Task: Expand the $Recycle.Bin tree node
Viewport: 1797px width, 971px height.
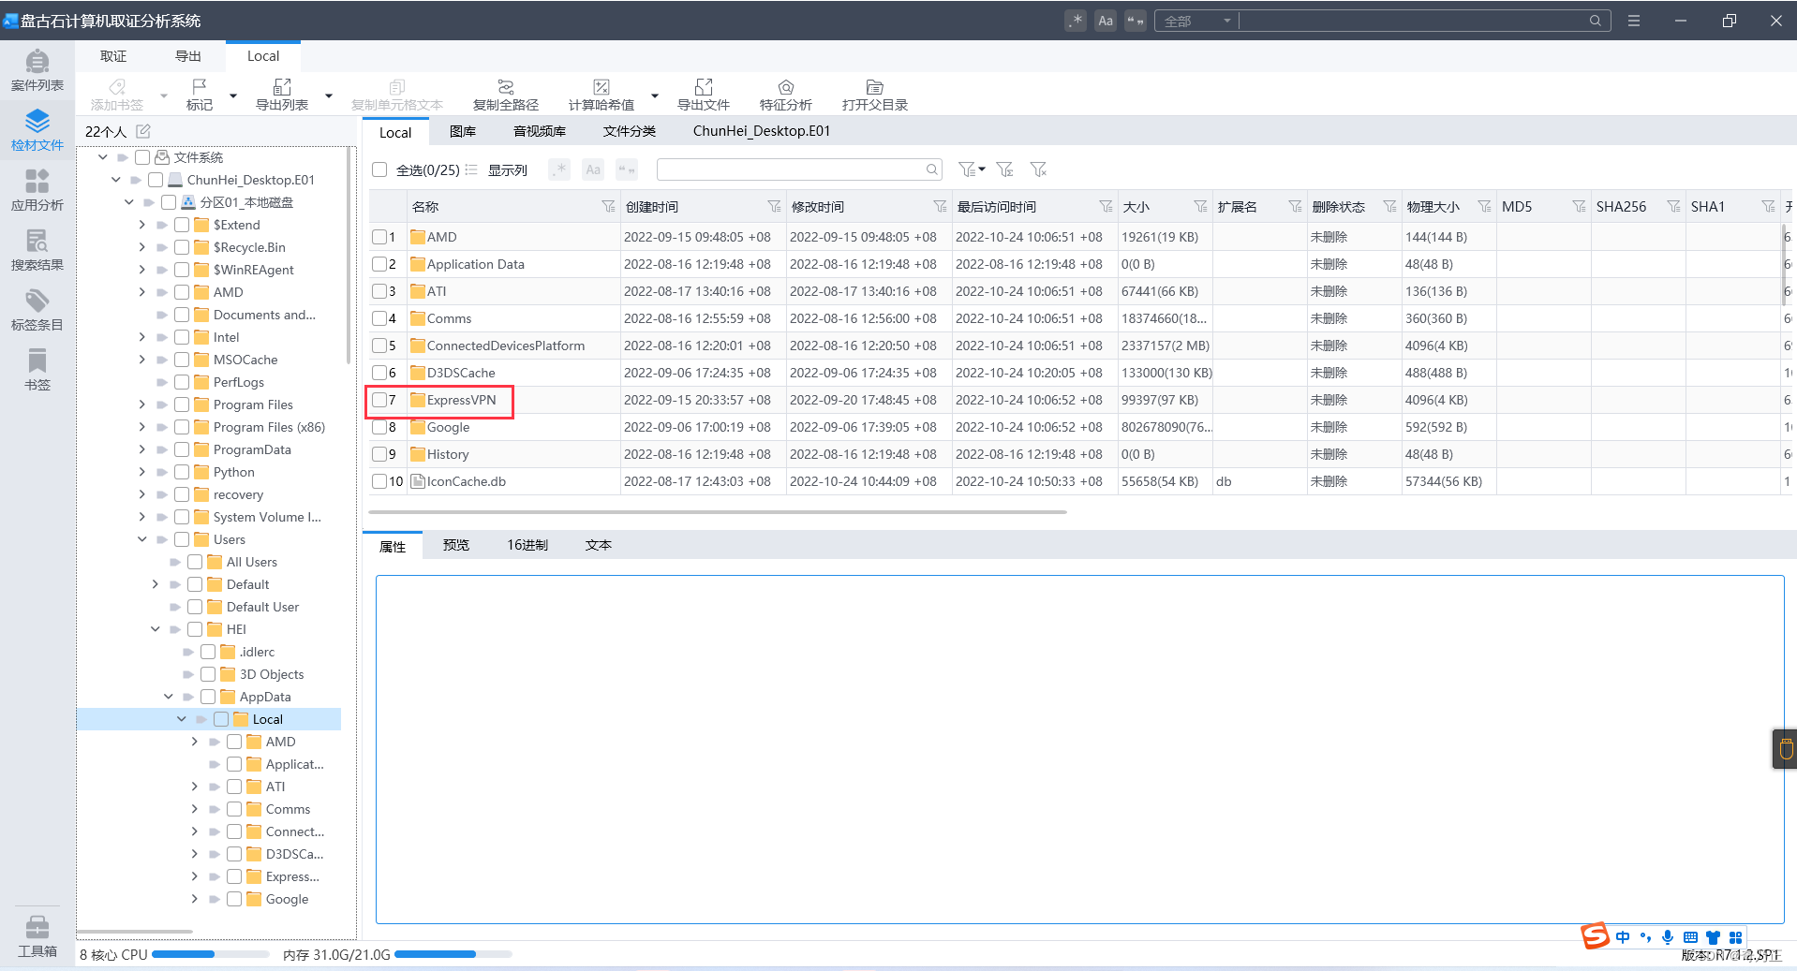Action: 142,247
